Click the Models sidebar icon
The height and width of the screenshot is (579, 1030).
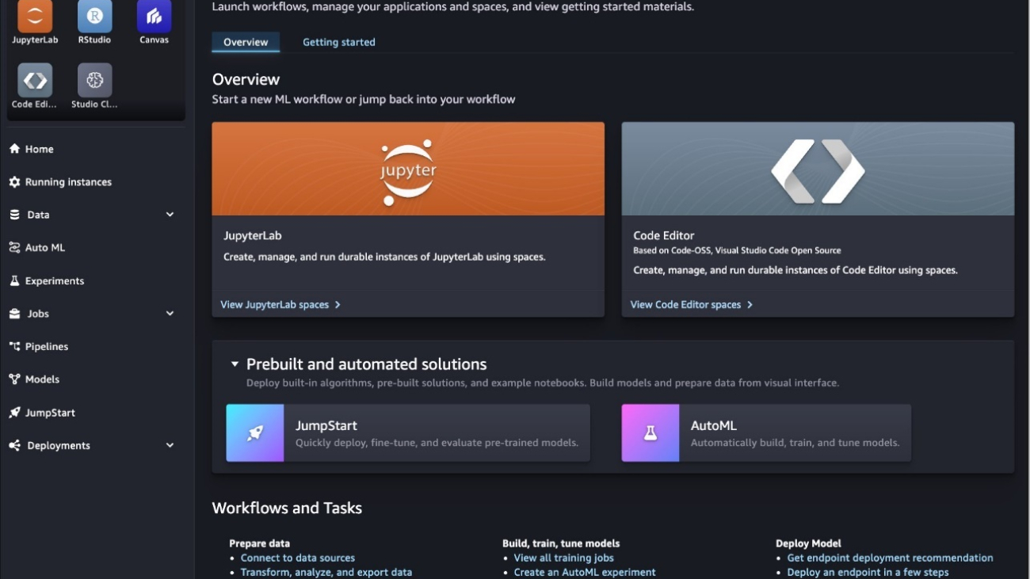14,379
